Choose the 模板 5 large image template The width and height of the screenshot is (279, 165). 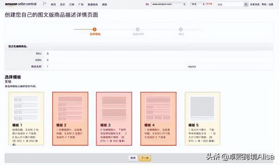pos(202,119)
